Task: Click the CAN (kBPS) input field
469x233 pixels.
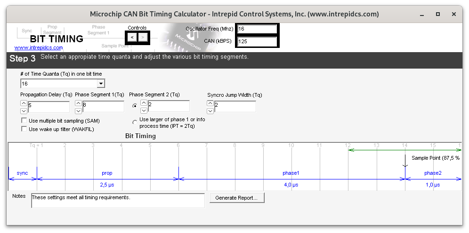Action: [257, 41]
